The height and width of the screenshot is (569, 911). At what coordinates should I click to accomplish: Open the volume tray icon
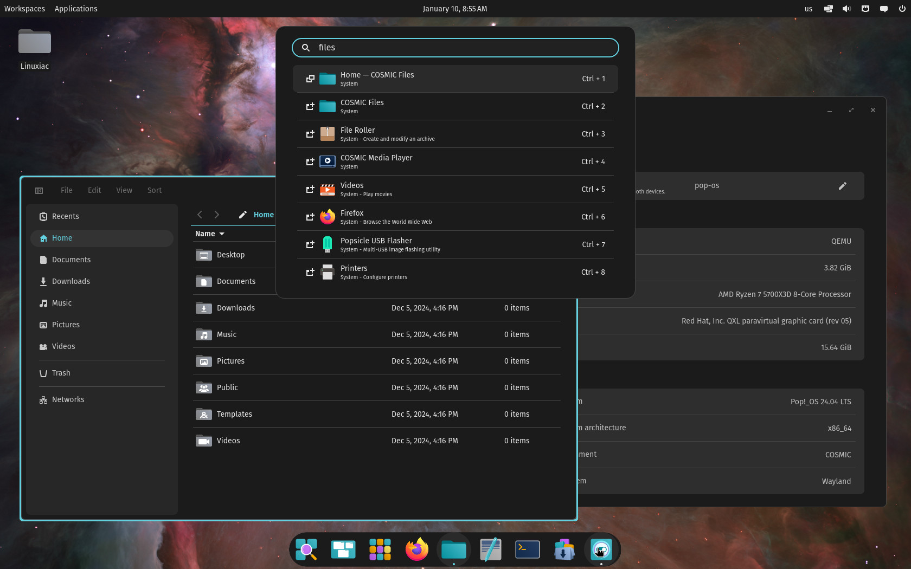pos(847,9)
